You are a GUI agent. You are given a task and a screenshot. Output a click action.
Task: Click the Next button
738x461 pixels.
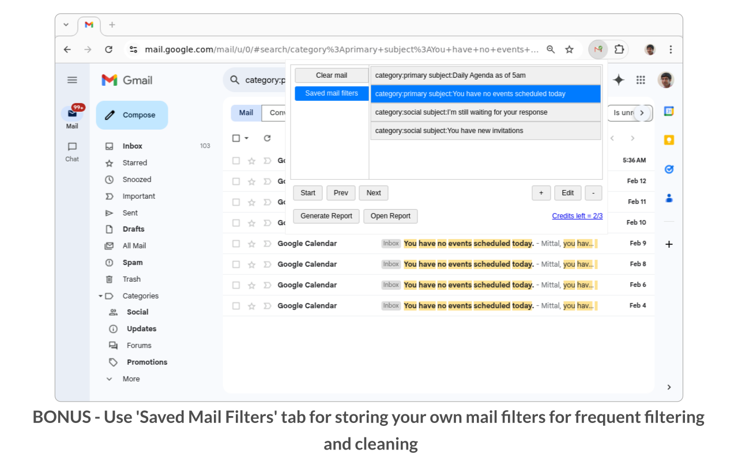[x=374, y=193]
